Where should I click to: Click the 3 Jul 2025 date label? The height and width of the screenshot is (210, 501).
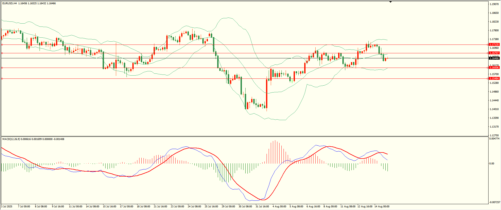tap(7, 207)
